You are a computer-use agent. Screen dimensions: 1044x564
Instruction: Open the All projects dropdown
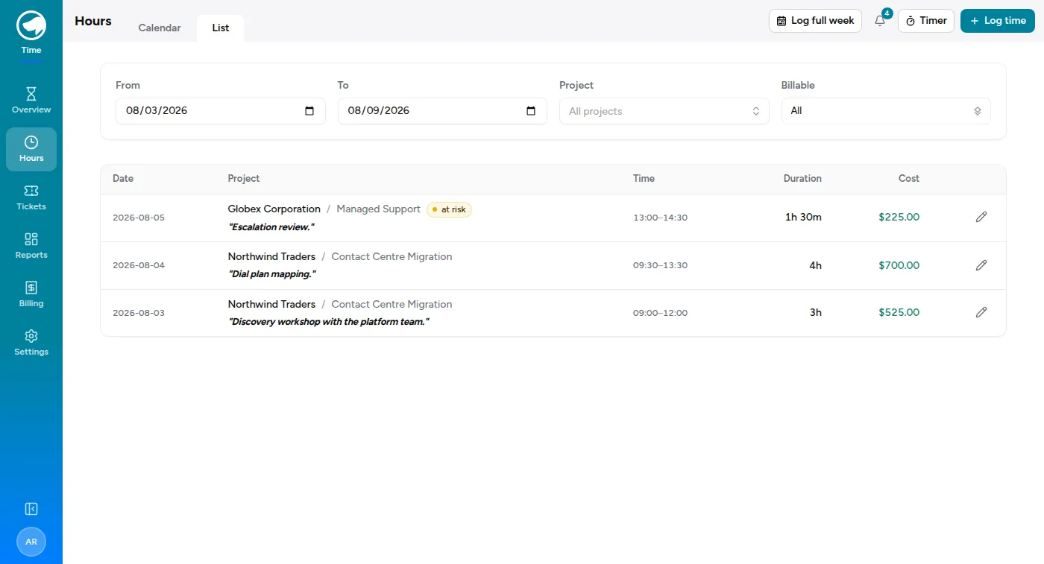click(664, 111)
